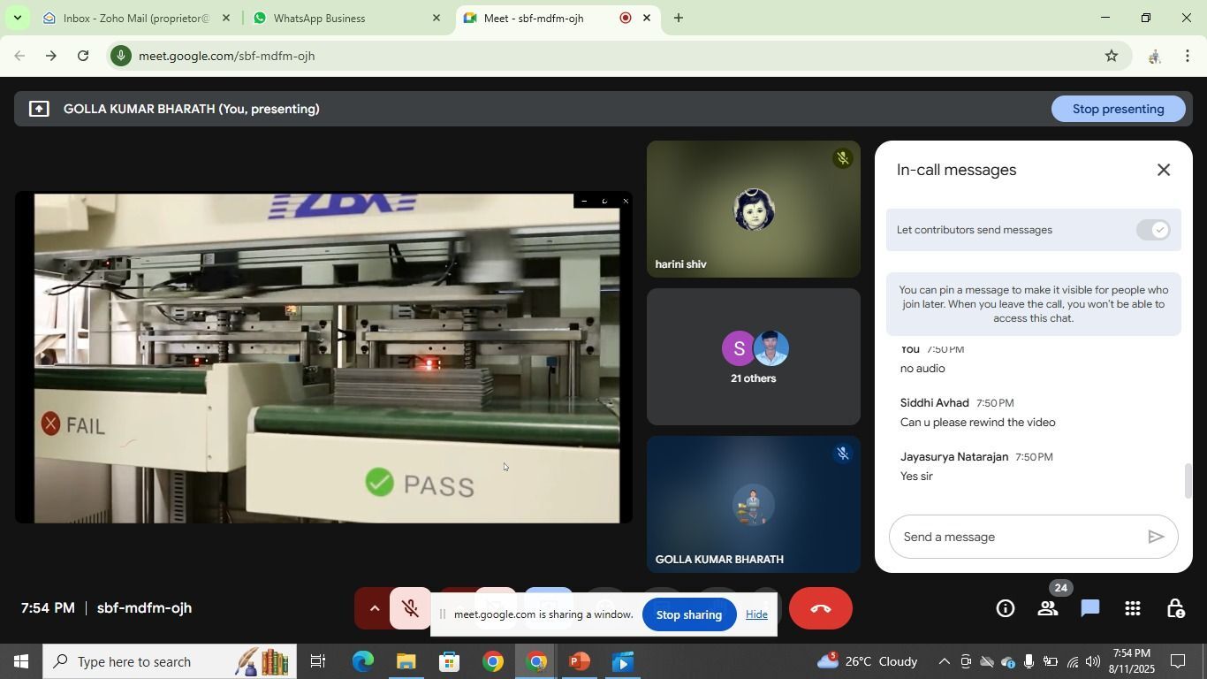Click the Stop sharing button
Viewport: 1207px width, 679px height.
click(688, 614)
